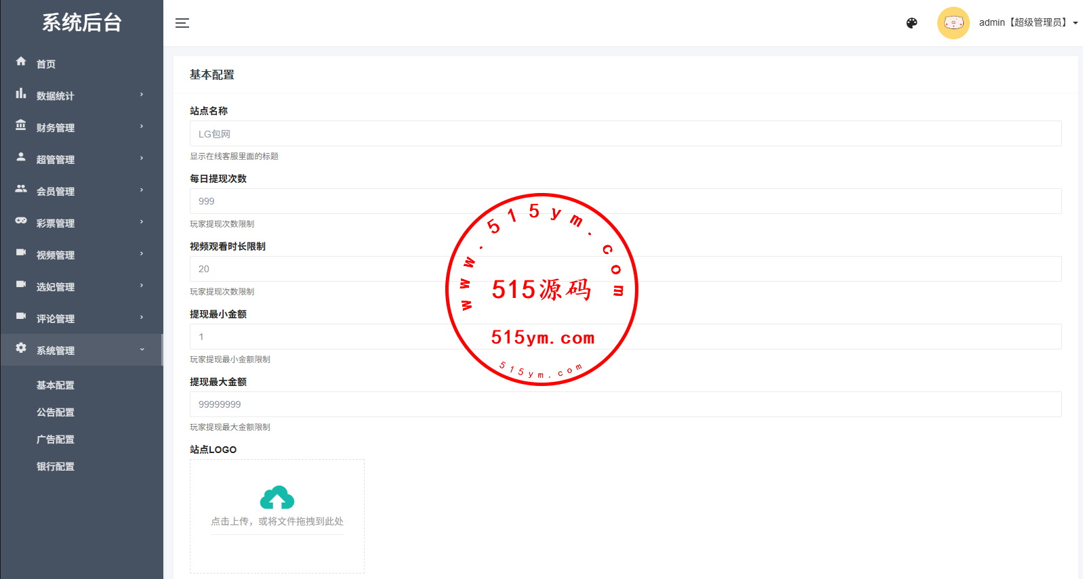The width and height of the screenshot is (1083, 579).
Task: Expand the 会员管理 menu
Action: [x=81, y=191]
